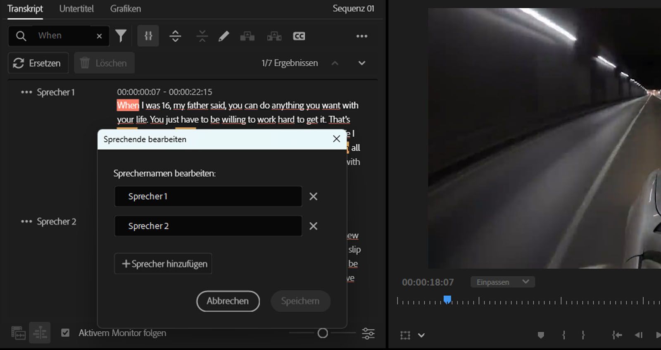This screenshot has height=350, width=661.
Task: Expand the dropdown arrow next to frame icon
Action: [x=421, y=335]
